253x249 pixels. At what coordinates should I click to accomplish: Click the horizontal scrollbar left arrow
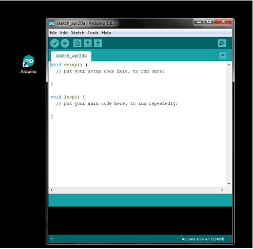coord(51,190)
